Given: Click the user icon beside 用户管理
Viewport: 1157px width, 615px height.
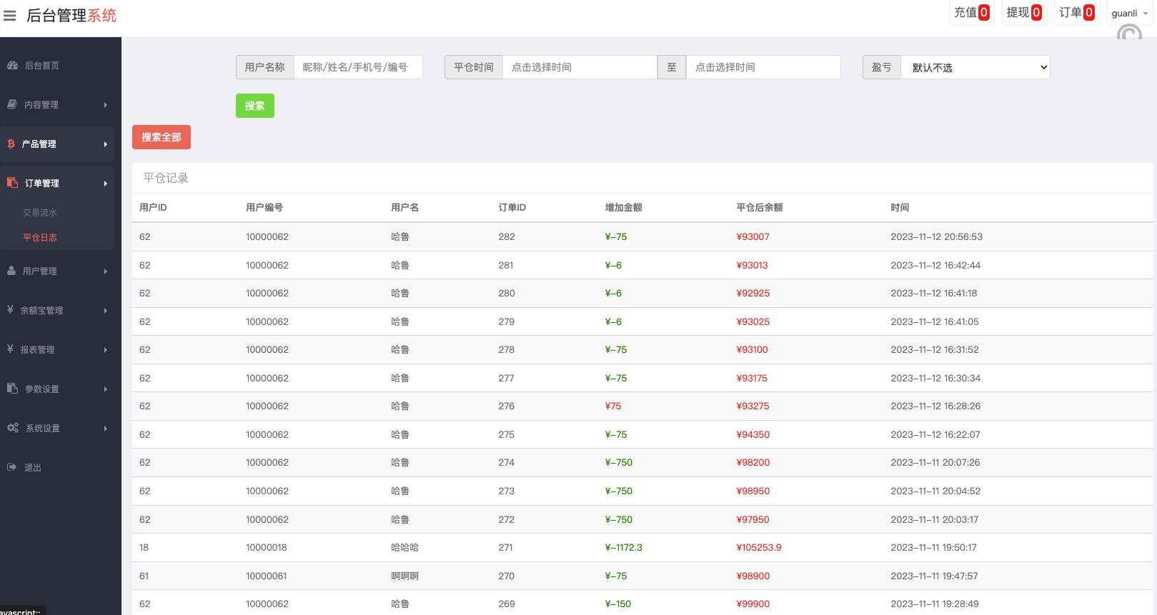Looking at the screenshot, I should tap(11, 271).
